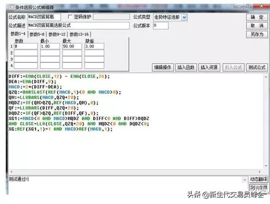Edit parameter 4 maximum value field
The height and width of the screenshot is (204, 270).
pos(72,65)
